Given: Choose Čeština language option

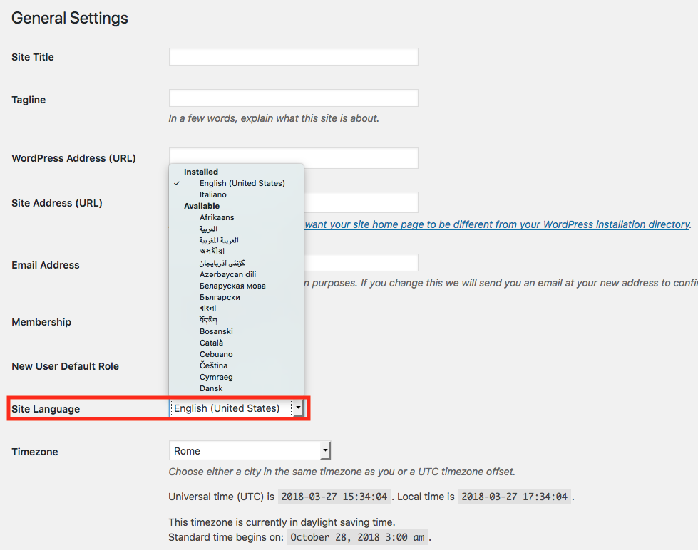Looking at the screenshot, I should [214, 365].
